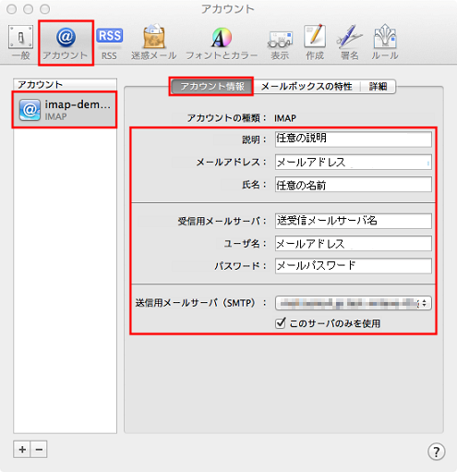Open the 署名 signatures pane

(x=350, y=42)
